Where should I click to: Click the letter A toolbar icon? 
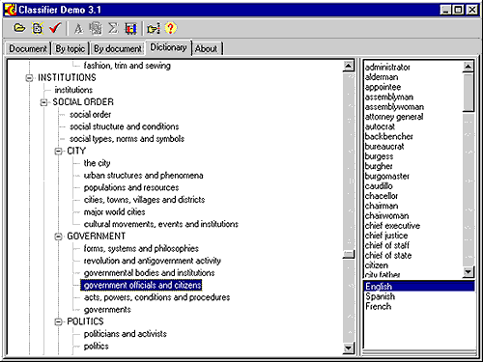pos(78,29)
